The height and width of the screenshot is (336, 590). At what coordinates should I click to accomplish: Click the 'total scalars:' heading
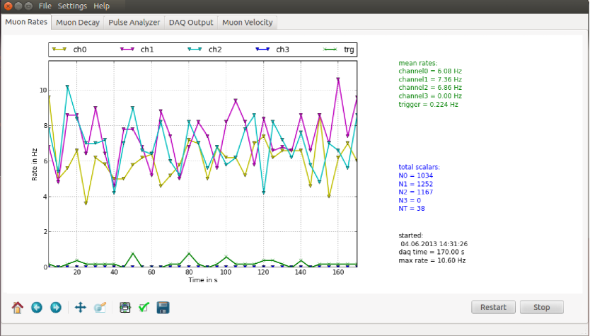[x=420, y=167]
